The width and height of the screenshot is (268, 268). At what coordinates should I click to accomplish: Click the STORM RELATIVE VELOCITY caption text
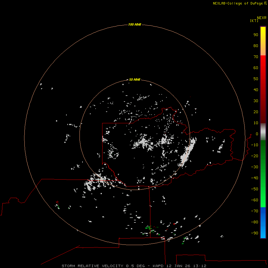(x=92, y=266)
